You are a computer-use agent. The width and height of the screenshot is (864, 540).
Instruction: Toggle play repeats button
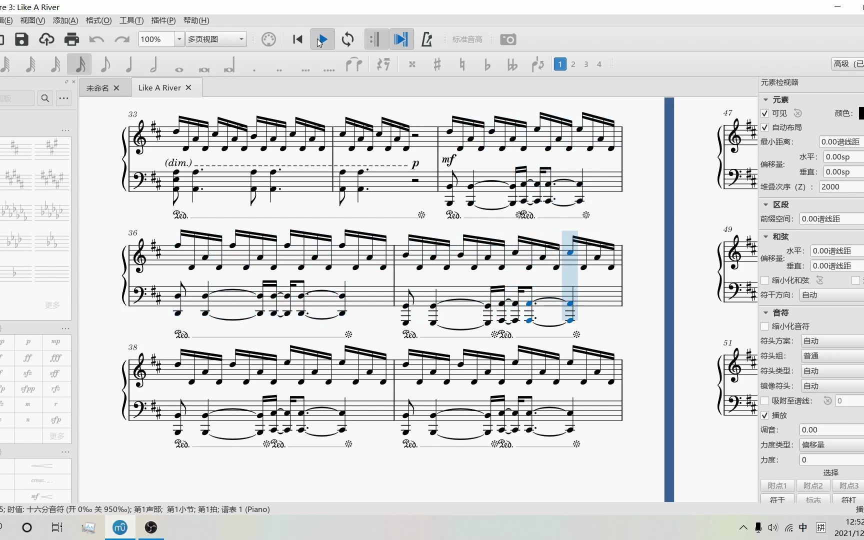point(375,39)
